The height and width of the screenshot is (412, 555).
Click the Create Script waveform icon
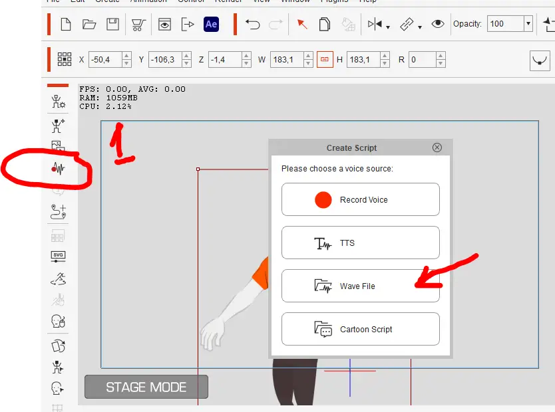pos(59,169)
